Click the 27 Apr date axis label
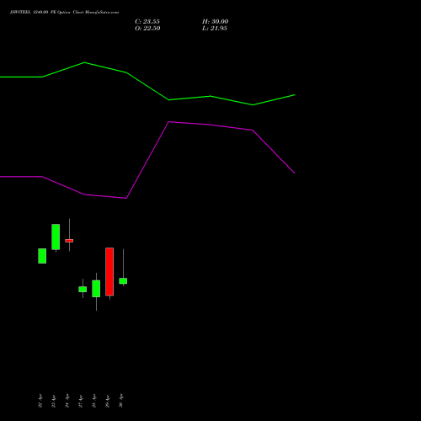This screenshot has height=421, width=421. (81, 401)
